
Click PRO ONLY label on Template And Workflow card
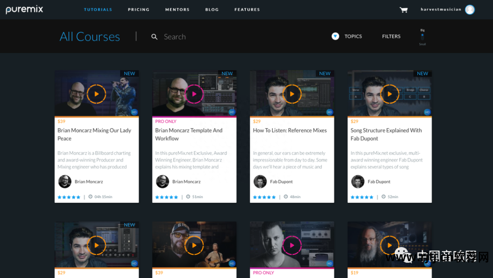tap(166, 121)
